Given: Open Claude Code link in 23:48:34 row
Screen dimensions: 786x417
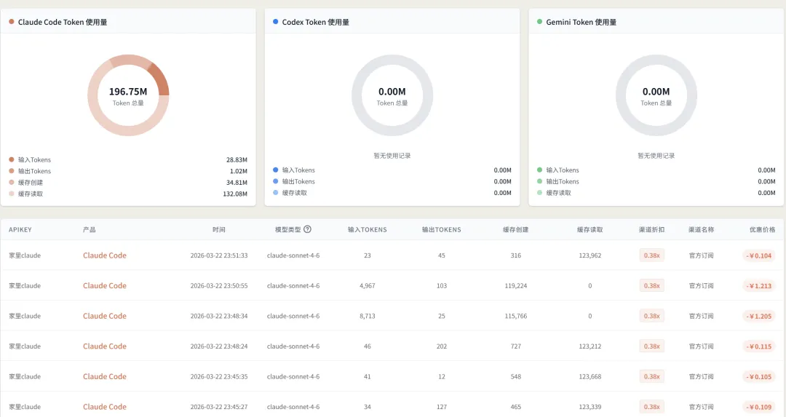Looking at the screenshot, I should (105, 316).
